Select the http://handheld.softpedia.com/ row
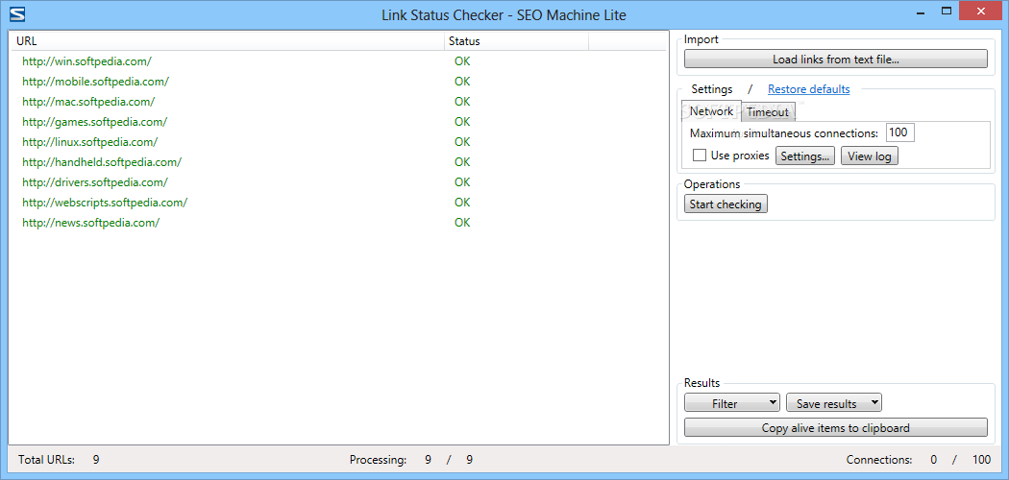 pos(338,162)
